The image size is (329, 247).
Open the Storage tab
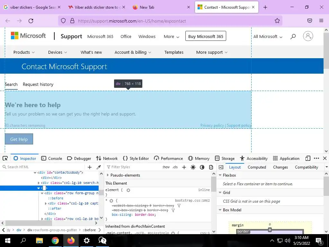[x=225, y=158]
